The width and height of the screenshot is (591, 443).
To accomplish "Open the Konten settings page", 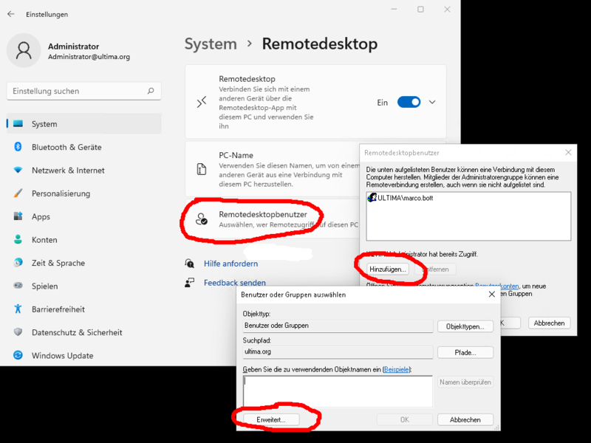I will point(44,240).
